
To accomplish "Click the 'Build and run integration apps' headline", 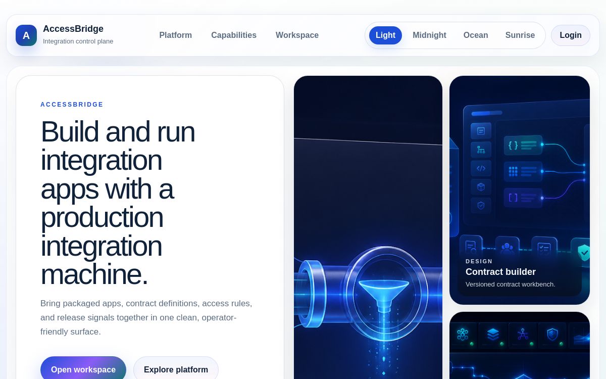I will (118, 203).
